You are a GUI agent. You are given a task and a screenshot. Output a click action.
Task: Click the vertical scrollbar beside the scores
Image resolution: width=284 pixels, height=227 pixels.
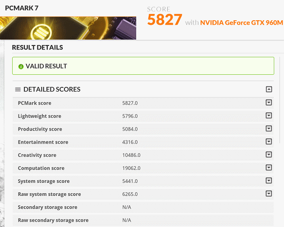coord(280,100)
